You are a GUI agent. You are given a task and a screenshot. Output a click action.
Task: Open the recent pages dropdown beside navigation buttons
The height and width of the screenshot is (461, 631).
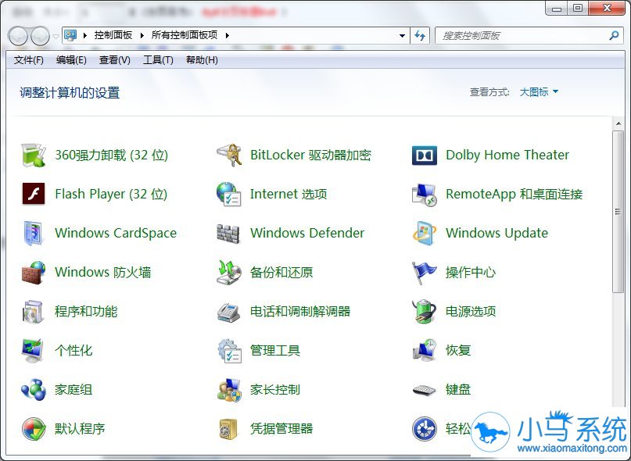coord(56,36)
